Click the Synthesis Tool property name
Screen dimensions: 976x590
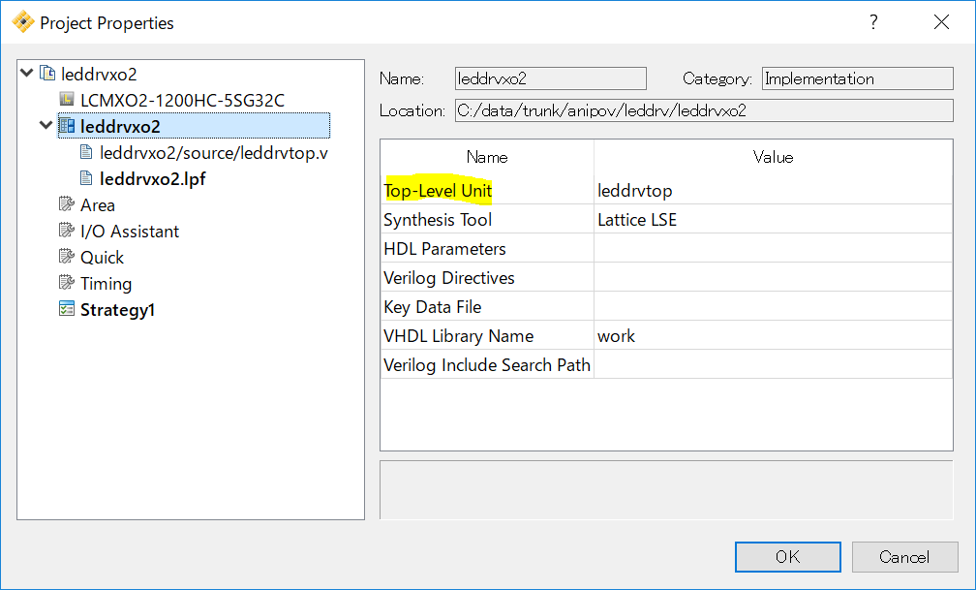[x=438, y=219]
